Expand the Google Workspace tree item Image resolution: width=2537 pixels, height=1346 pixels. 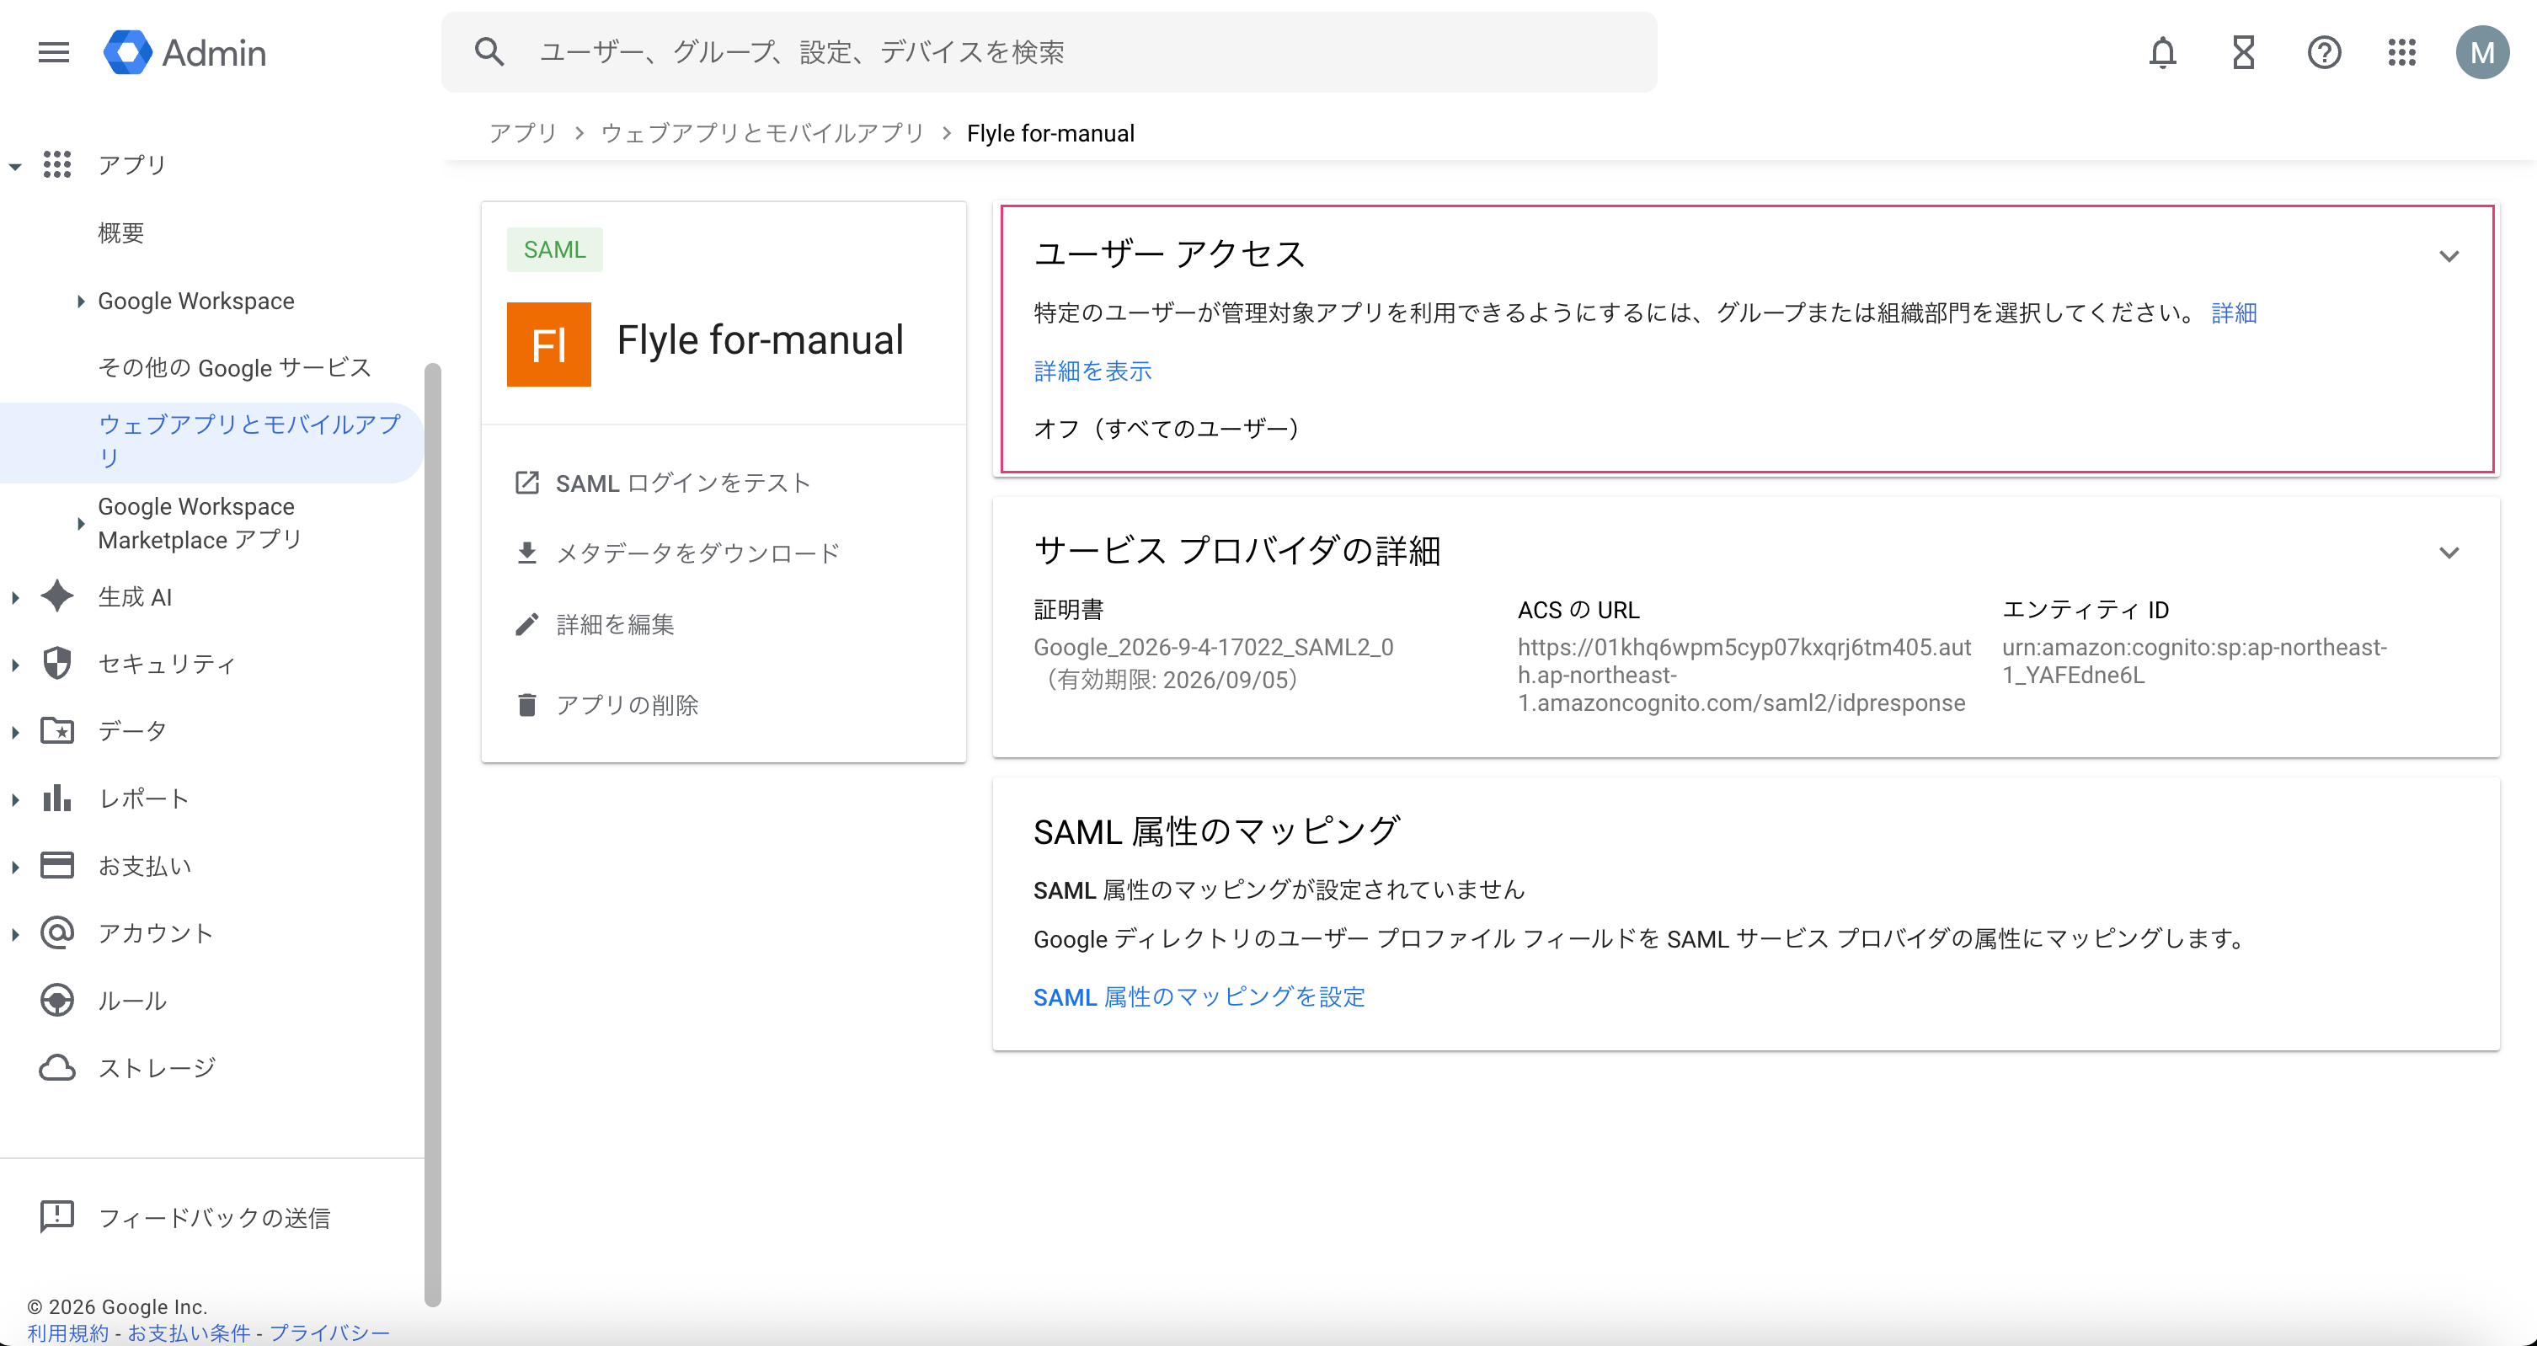pos(81,302)
